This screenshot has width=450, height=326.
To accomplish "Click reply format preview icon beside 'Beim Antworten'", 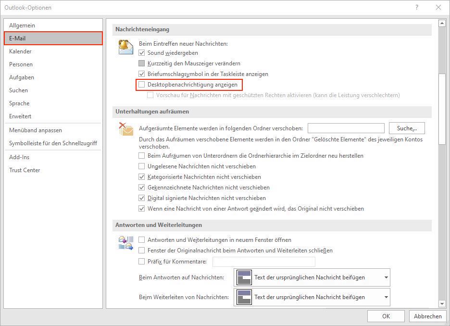I will (244, 277).
